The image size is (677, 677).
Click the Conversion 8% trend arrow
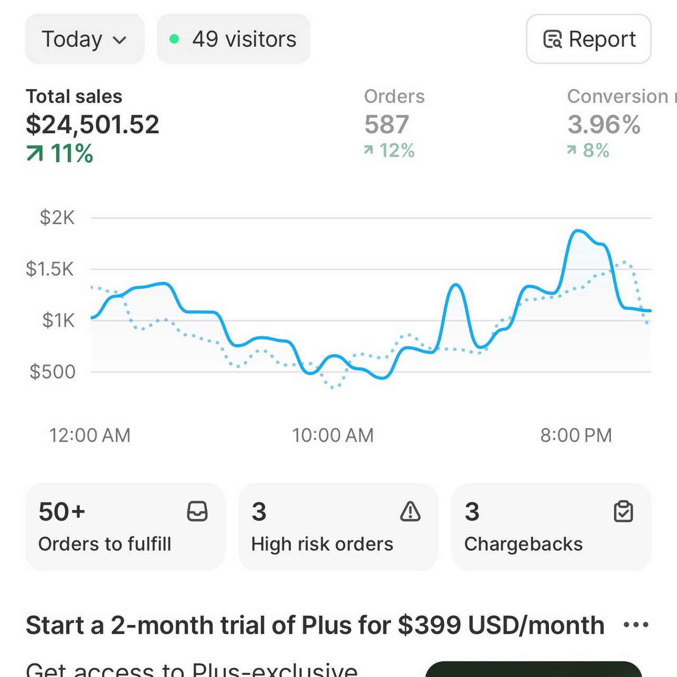572,151
